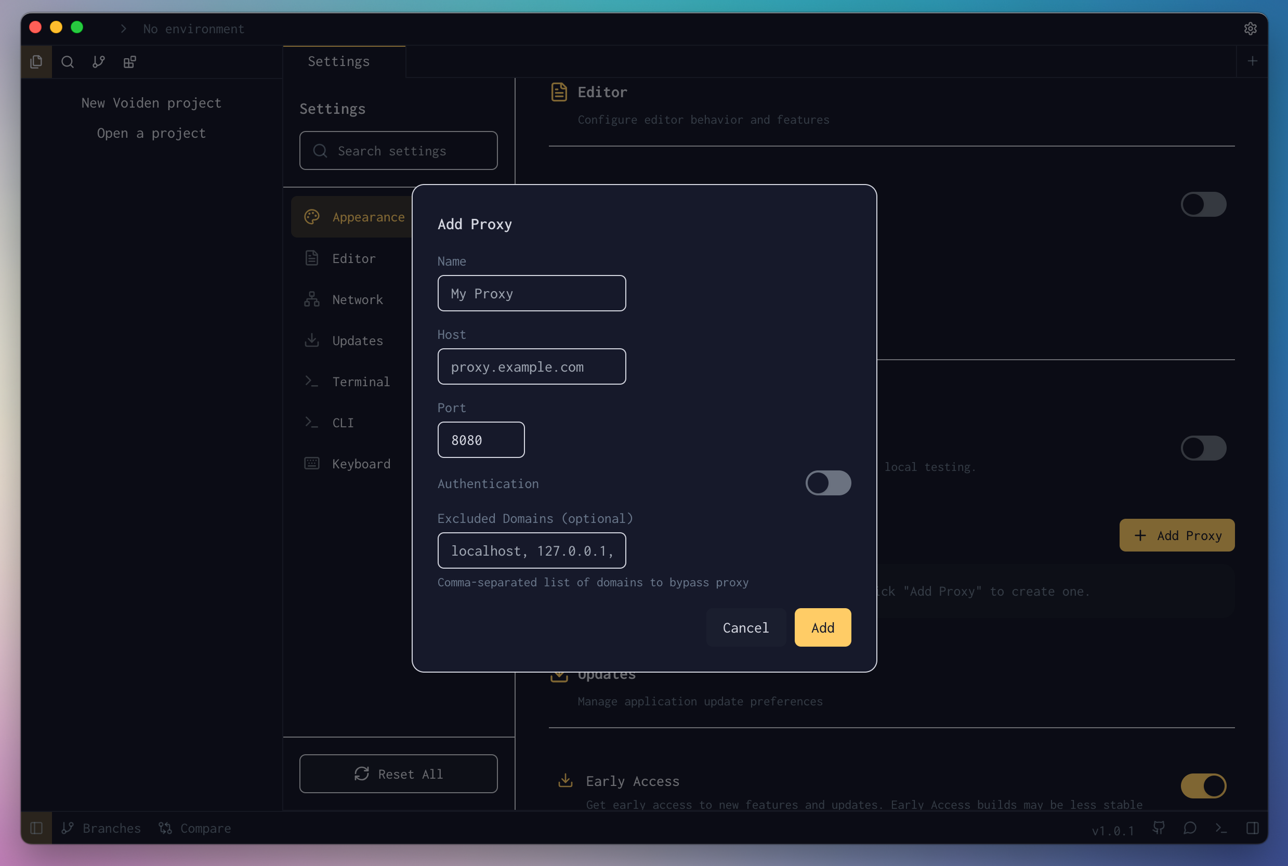The height and width of the screenshot is (866, 1288).
Task: Toggle the right panel layout icon
Action: coord(1253,828)
